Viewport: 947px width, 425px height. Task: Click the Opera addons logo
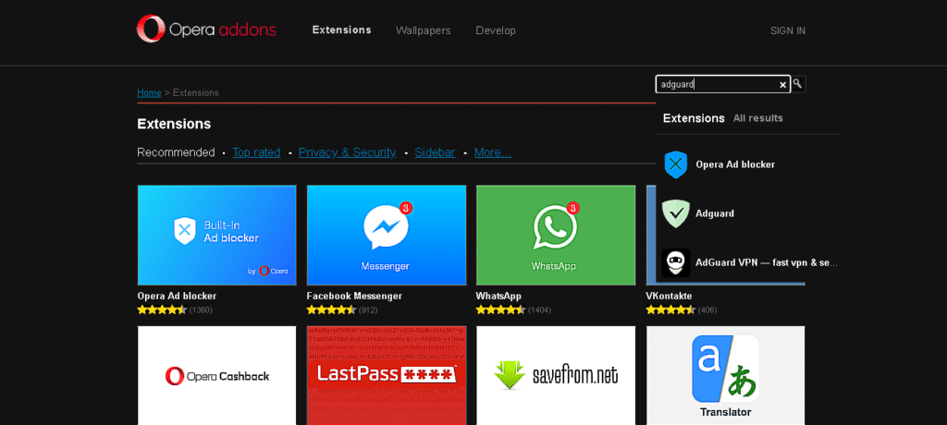click(206, 29)
